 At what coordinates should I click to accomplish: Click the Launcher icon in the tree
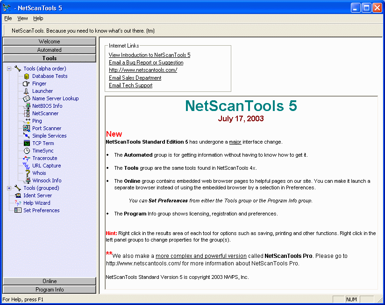pyautogui.click(x=26, y=91)
